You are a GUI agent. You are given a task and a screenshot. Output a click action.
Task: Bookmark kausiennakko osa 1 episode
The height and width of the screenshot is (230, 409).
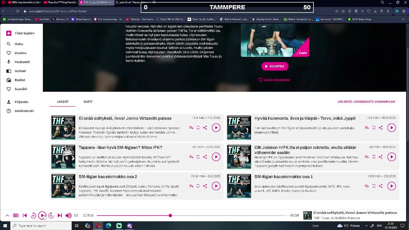(374, 186)
